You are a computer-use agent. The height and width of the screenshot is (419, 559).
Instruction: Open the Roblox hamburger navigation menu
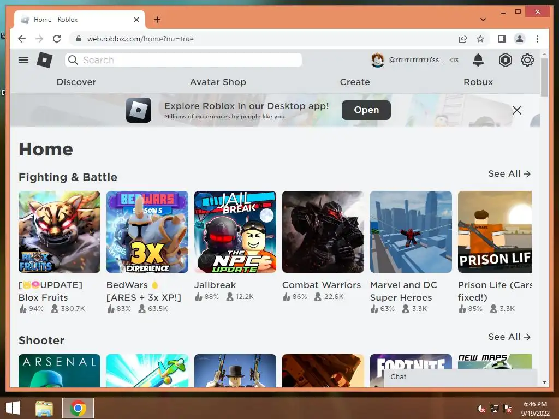click(x=23, y=60)
